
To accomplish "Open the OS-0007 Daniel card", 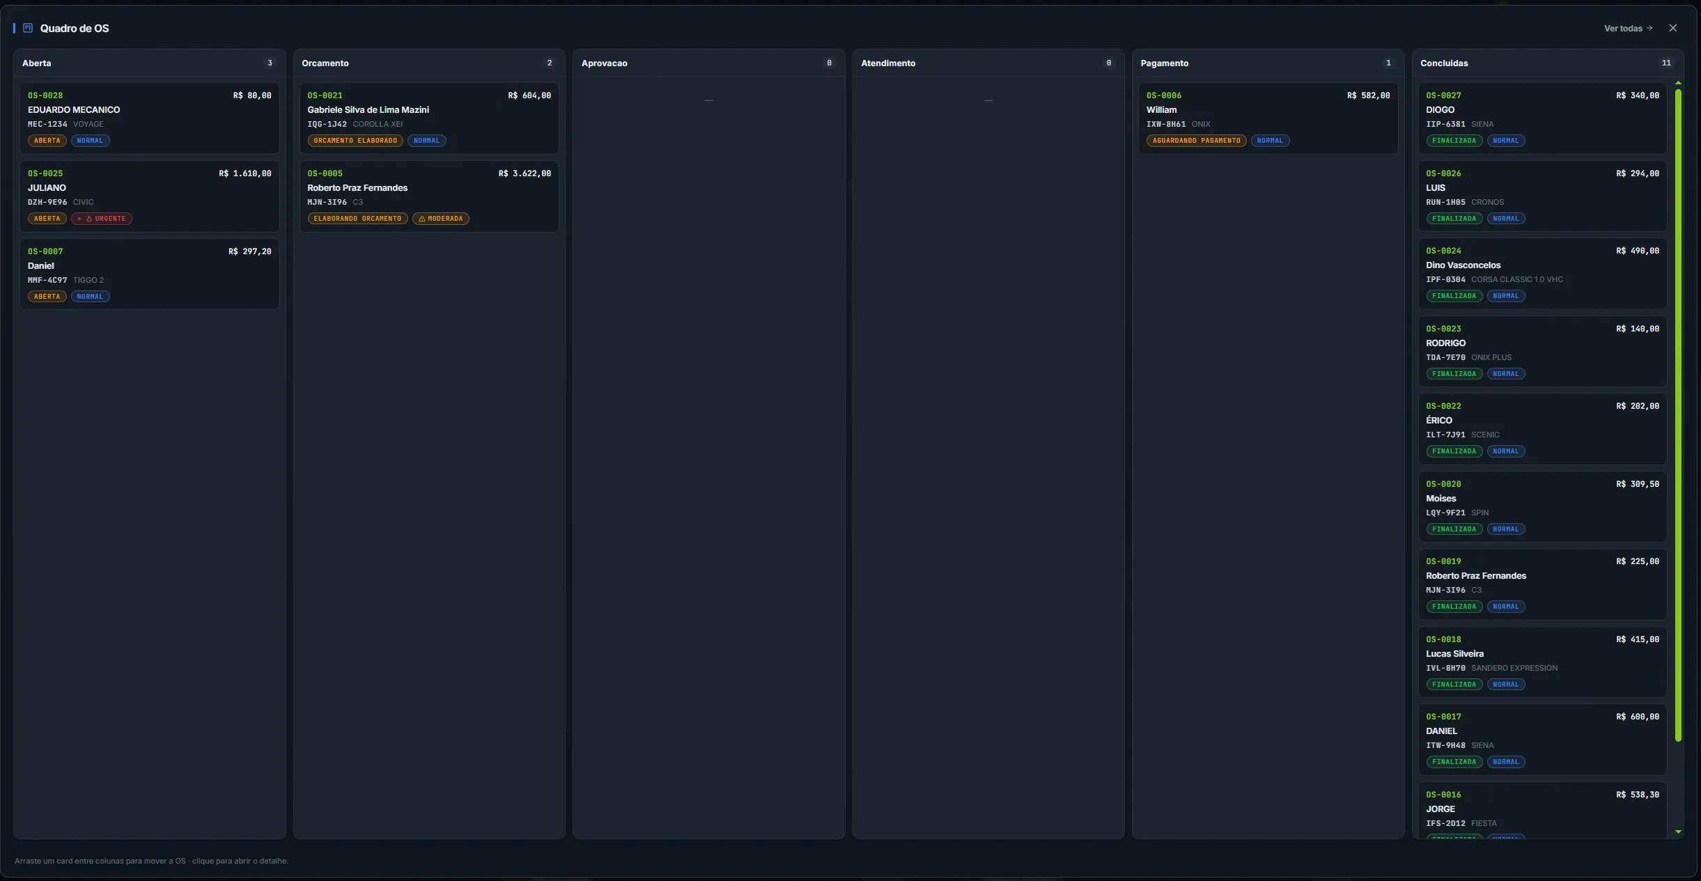I will 150,274.
